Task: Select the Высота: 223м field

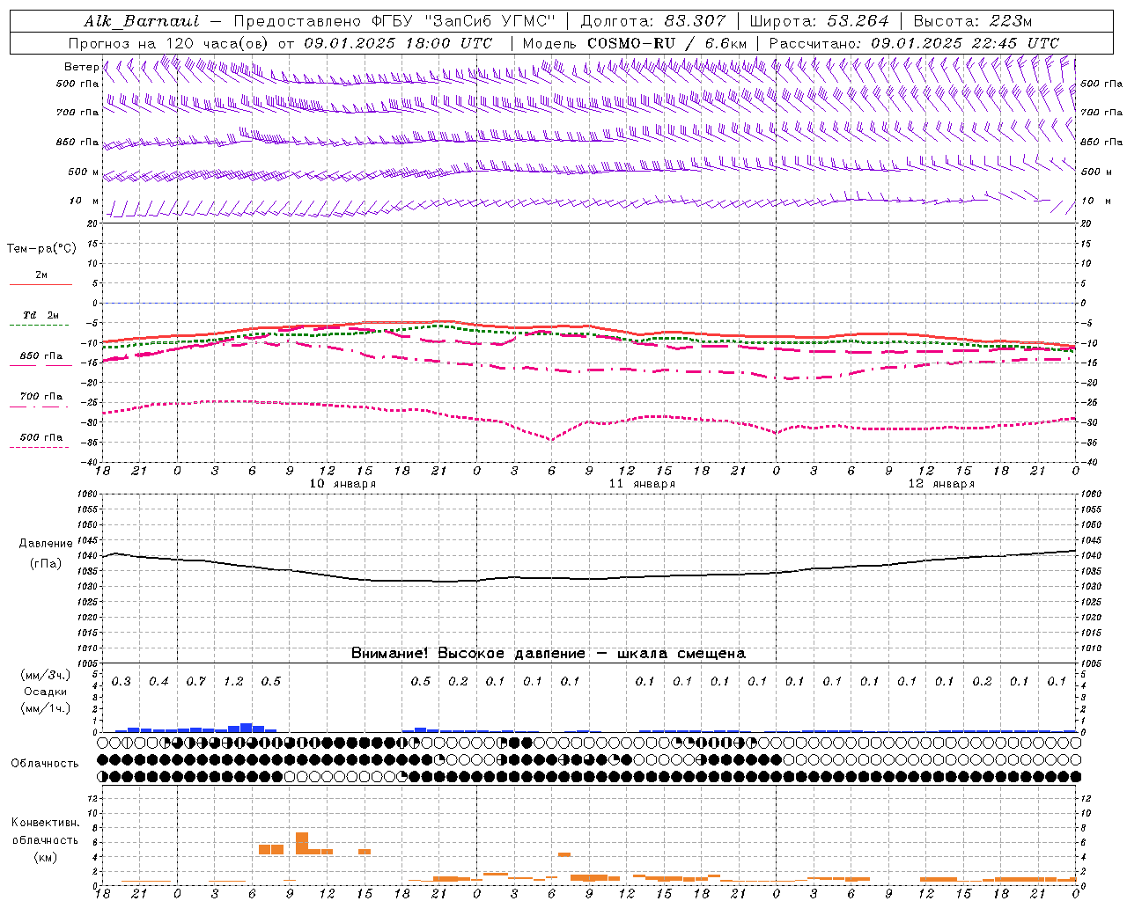Action: pos(972,21)
